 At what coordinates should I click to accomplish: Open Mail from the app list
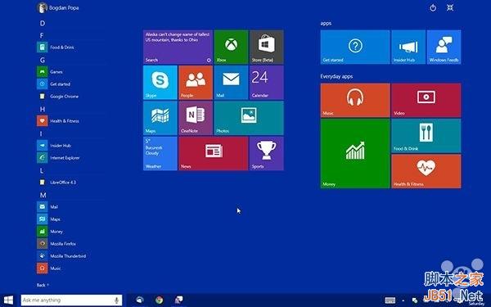47,207
